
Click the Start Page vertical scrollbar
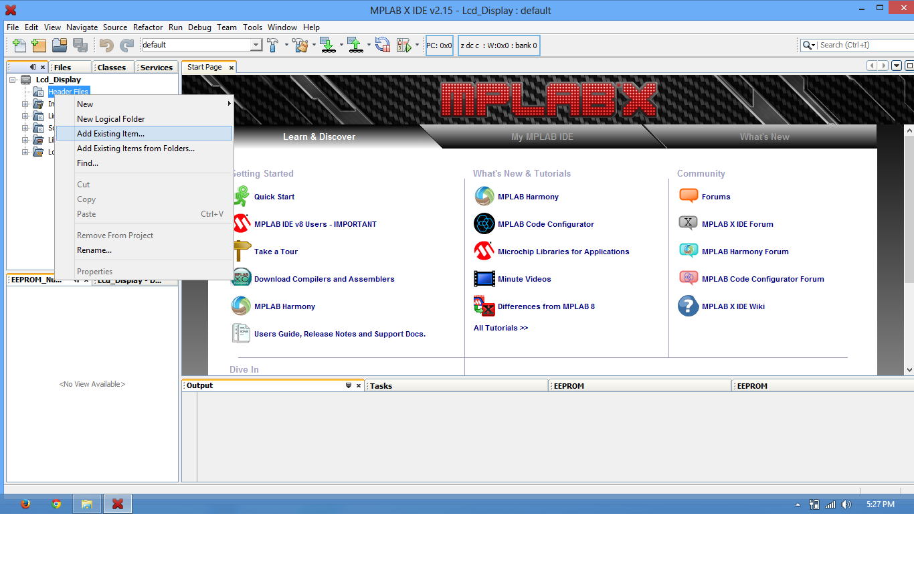[x=909, y=250]
